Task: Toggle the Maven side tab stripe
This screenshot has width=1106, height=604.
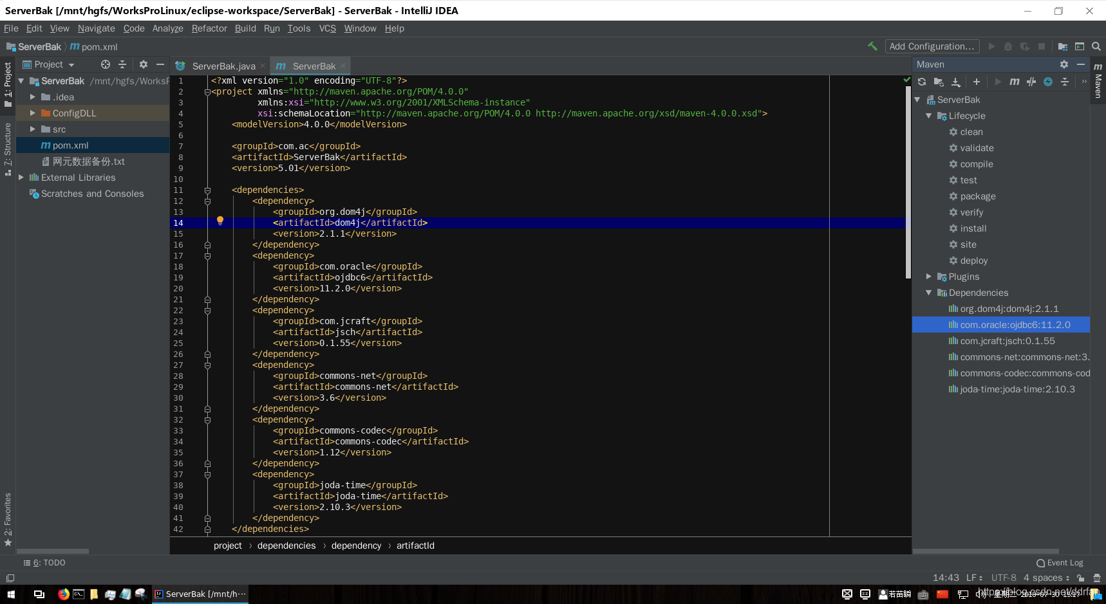Action: pyautogui.click(x=1098, y=80)
